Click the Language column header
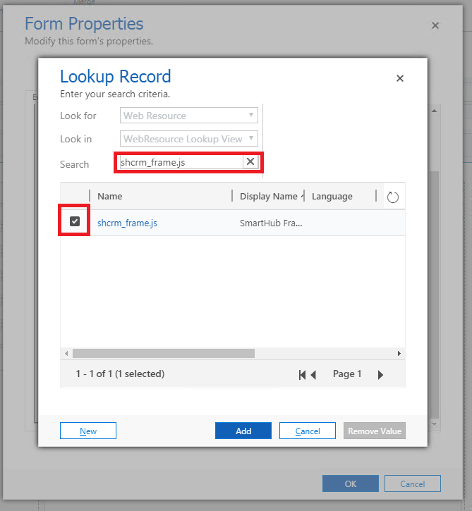 (332, 197)
